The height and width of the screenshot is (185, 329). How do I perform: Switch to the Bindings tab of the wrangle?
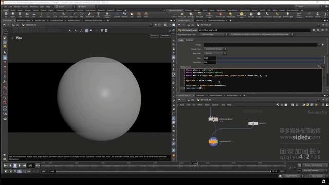(x=189, y=40)
